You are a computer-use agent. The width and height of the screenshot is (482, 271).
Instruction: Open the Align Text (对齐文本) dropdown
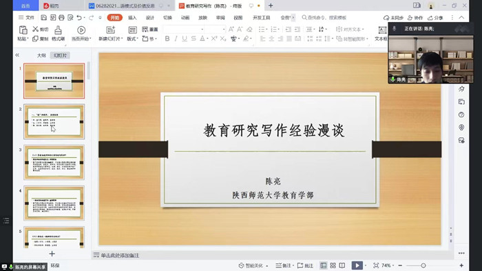(x=350, y=29)
